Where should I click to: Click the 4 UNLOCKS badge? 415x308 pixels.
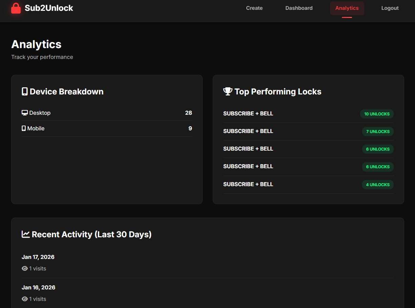click(377, 184)
